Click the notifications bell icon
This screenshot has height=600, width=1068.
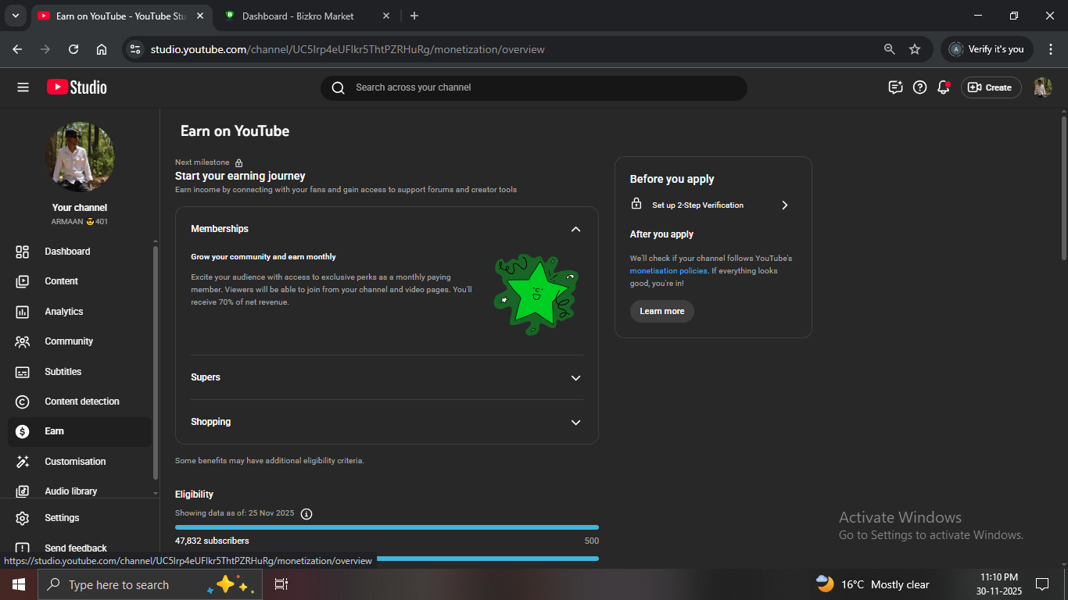point(944,87)
